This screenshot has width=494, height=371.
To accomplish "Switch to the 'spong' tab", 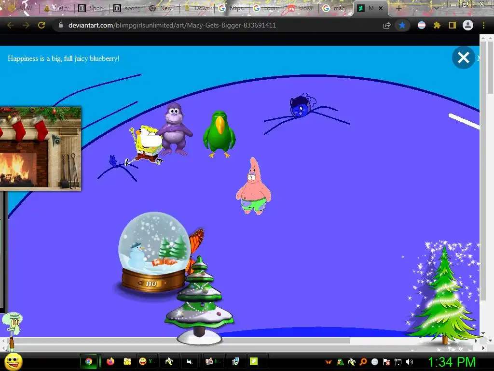I will tap(127, 8).
